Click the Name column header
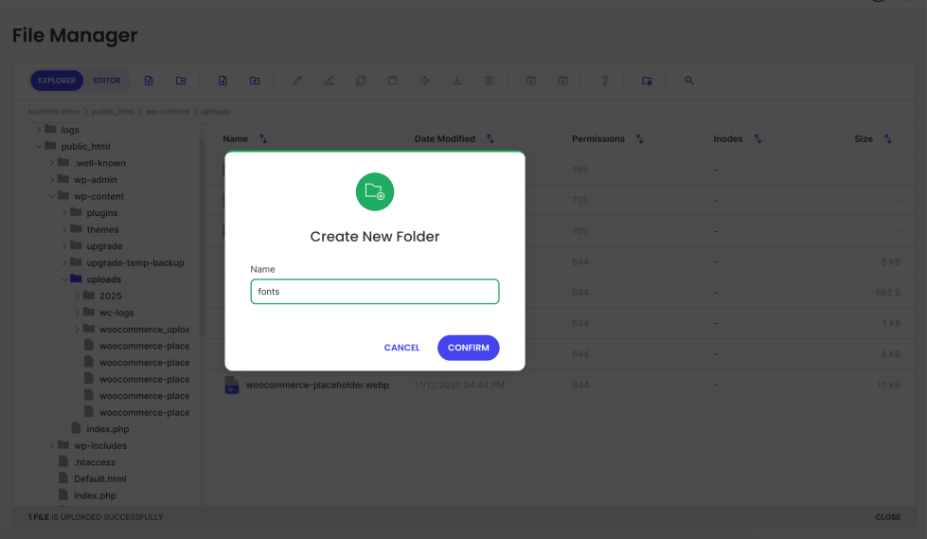The width and height of the screenshot is (927, 539). 235,138
